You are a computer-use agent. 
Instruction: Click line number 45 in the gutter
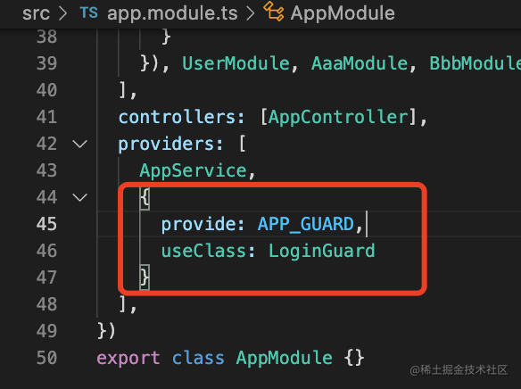[x=46, y=224]
